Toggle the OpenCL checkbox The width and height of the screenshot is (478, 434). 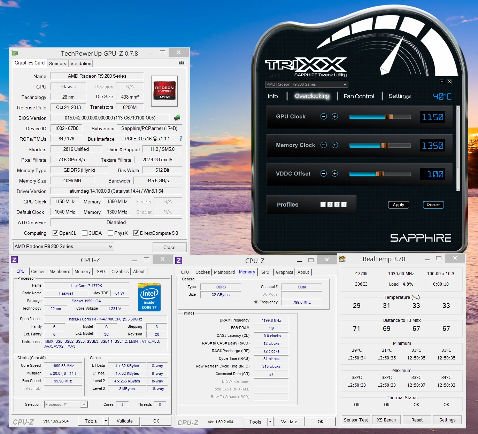55,233
